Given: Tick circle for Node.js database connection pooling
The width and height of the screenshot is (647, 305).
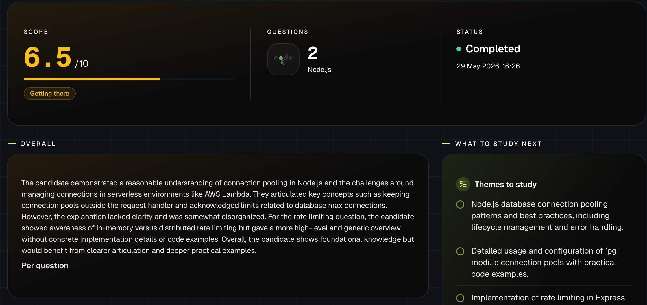Looking at the screenshot, I should [460, 204].
